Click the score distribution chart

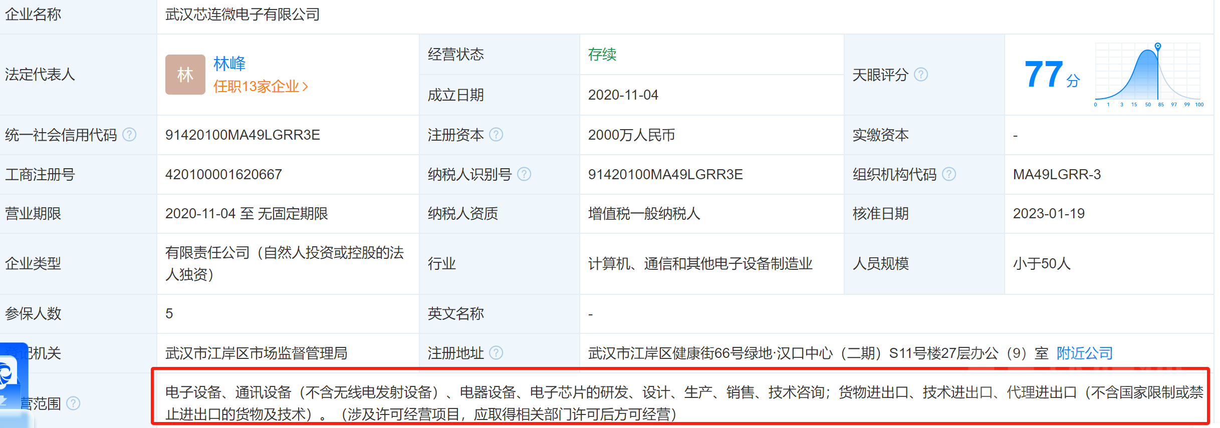(1148, 75)
